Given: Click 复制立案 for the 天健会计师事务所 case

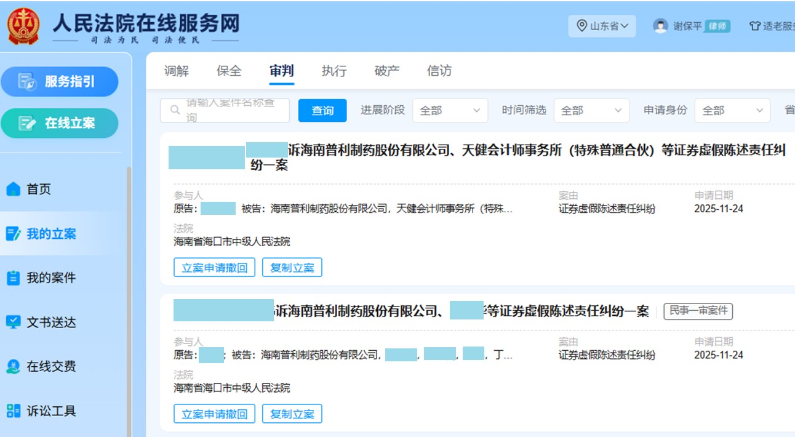Looking at the screenshot, I should tap(292, 268).
